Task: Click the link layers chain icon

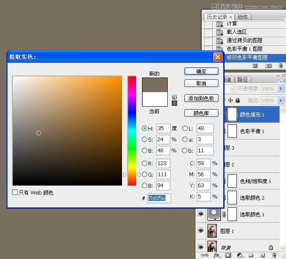Action: click(x=204, y=255)
